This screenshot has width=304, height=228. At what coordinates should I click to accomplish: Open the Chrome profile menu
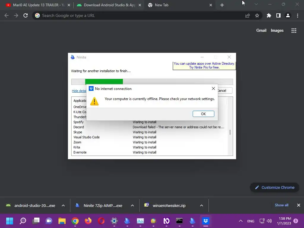[x=288, y=15]
